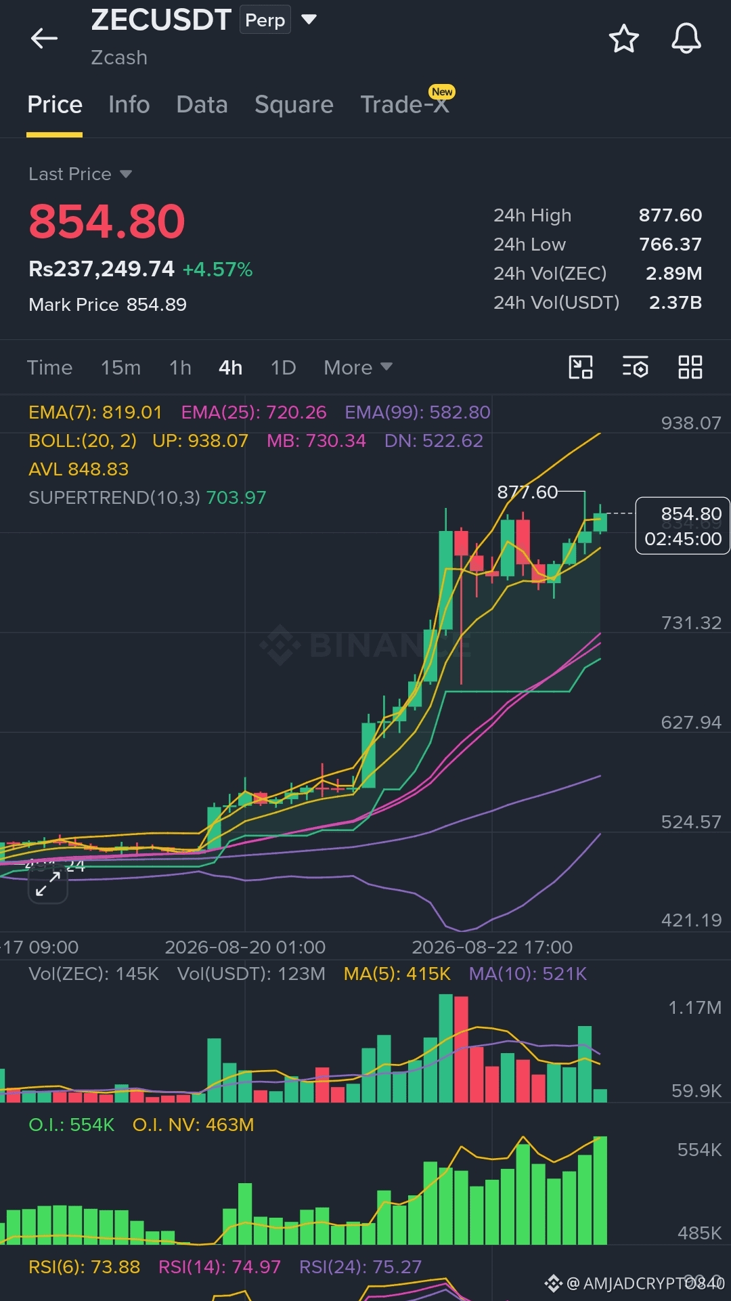Open the ZECUSDT pair selector dropdown arrow
The image size is (731, 1301).
tap(309, 20)
